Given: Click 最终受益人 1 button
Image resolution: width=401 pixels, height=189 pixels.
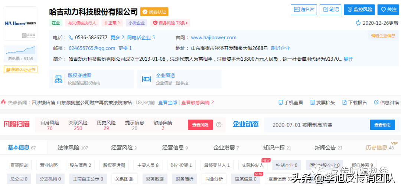Looking at the screenshot, I should pyautogui.click(x=217, y=165).
